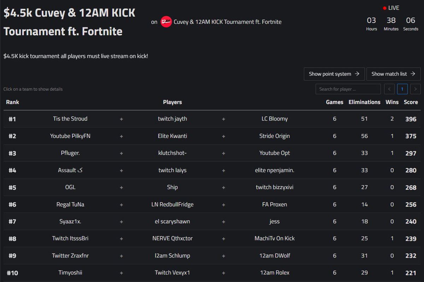Select player FA Proxen

(275, 204)
